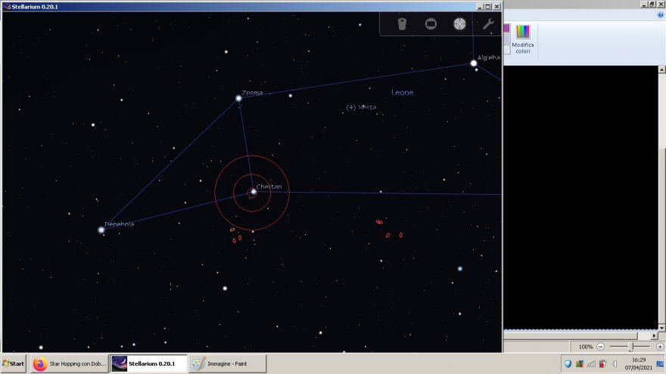This screenshot has height=374, width=666.
Task: Click the colored flag tray icon
Action: 580,363
